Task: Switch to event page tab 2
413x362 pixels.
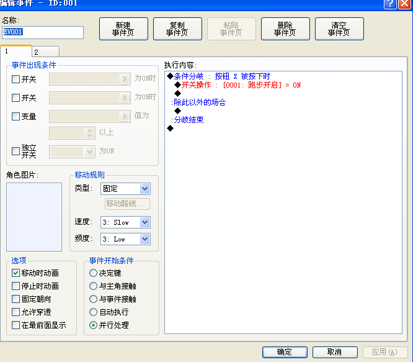Action: (45, 52)
